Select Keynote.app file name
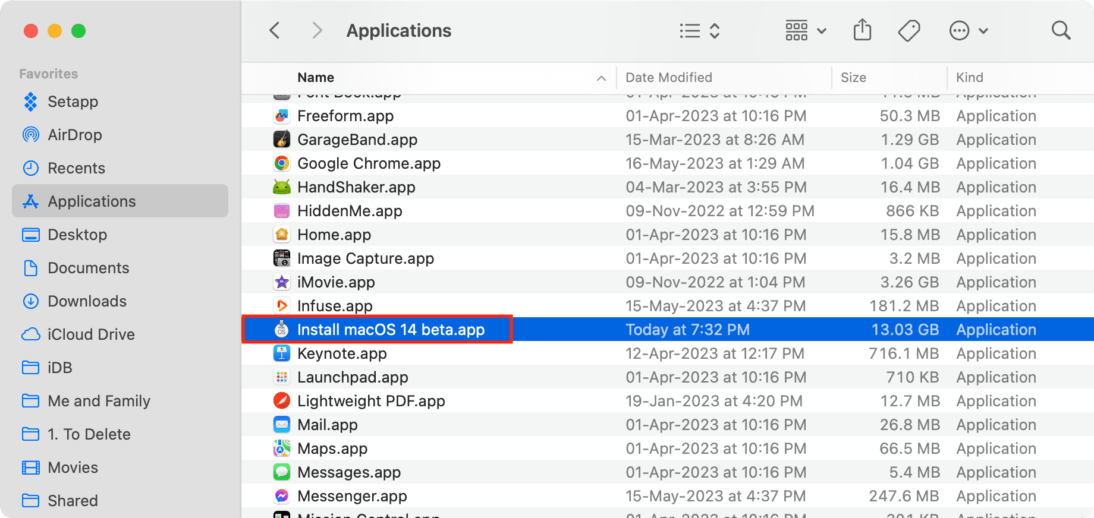Image resolution: width=1094 pixels, height=518 pixels. [x=342, y=353]
